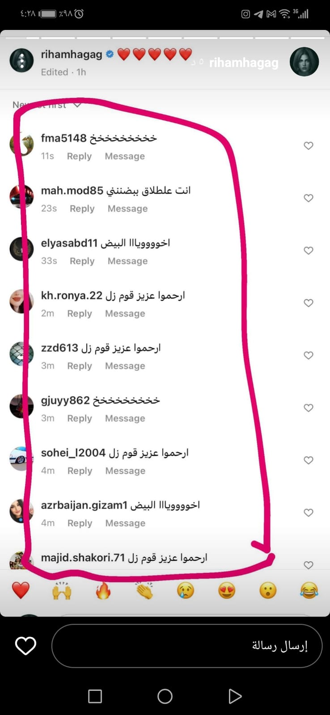Image resolution: width=330 pixels, height=715 pixels.
Task: Open the rihamhagag username link in header
Action: (72, 55)
